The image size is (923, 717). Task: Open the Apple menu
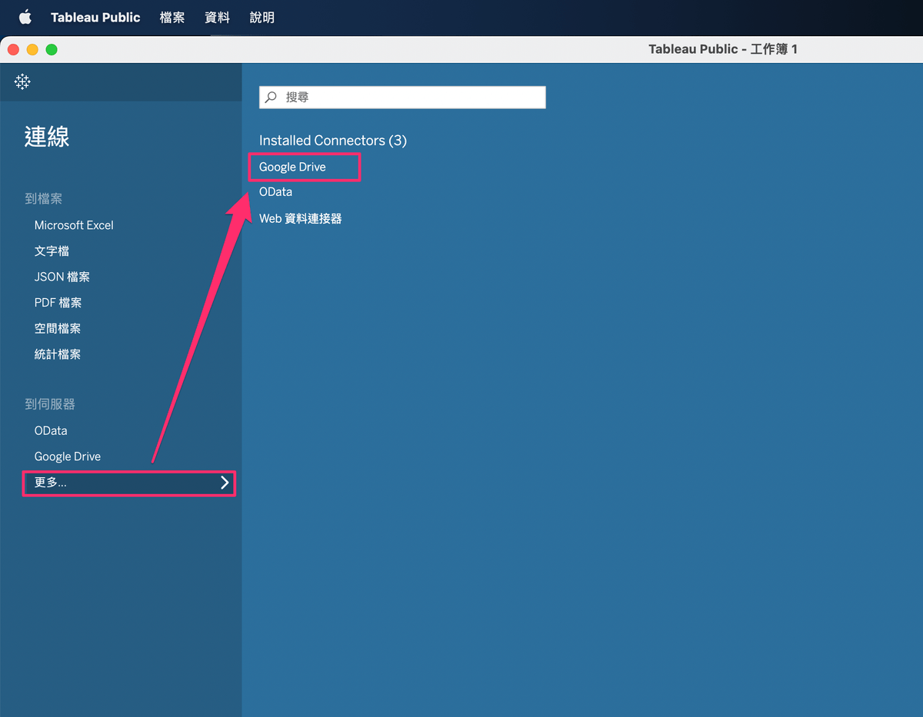[x=25, y=17]
